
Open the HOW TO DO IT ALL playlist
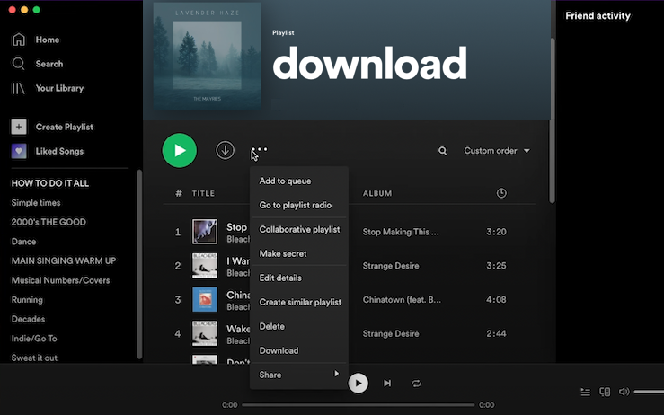coord(49,183)
